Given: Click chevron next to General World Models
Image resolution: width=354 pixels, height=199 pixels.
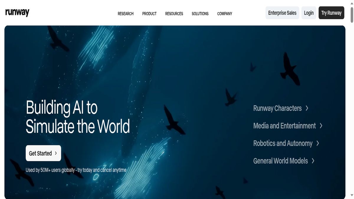Looking at the screenshot, I should [313, 161].
